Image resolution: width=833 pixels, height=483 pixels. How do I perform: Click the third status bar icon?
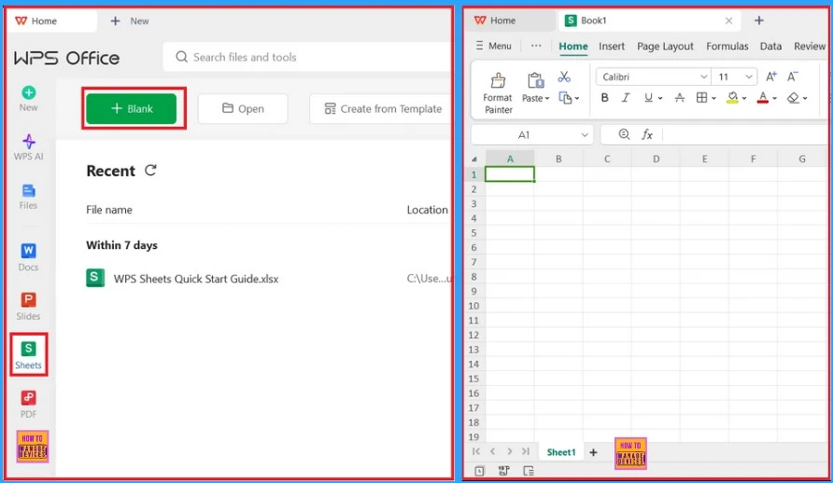tap(529, 471)
